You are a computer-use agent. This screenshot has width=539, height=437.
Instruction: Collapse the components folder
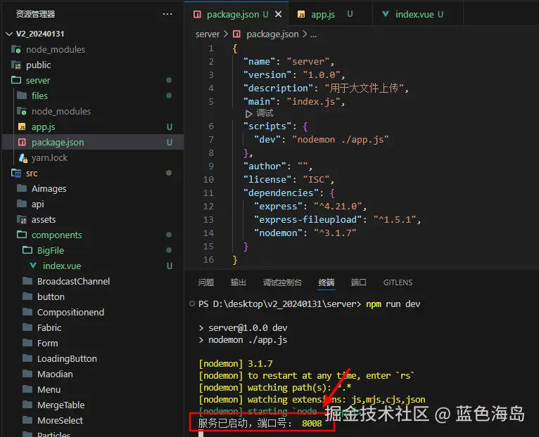click(x=56, y=235)
